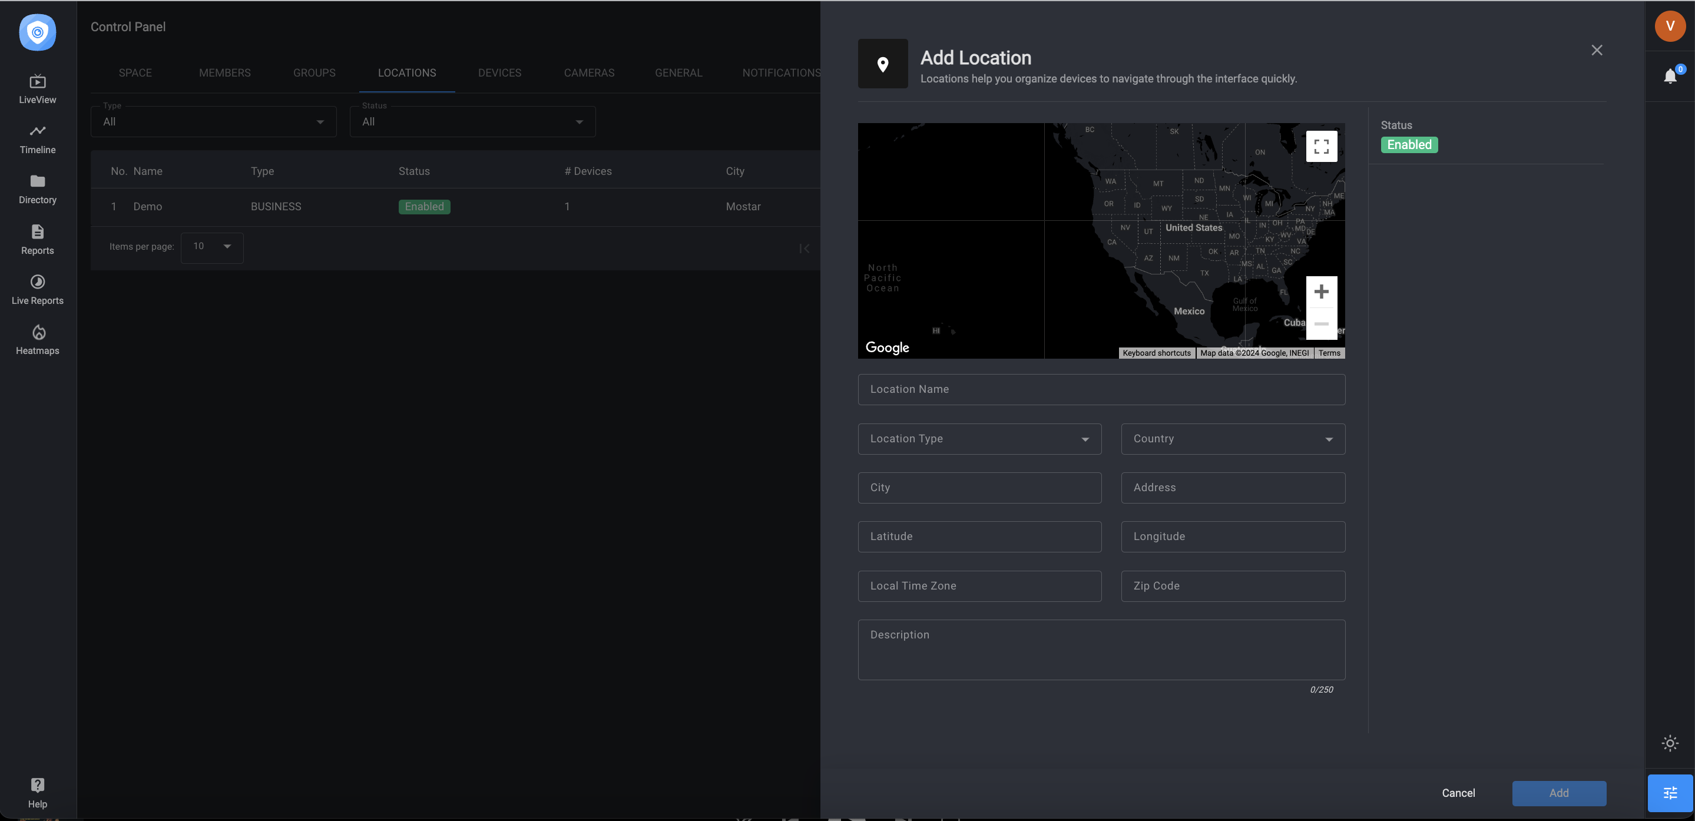Click Enabled badge in Demo row

(425, 207)
